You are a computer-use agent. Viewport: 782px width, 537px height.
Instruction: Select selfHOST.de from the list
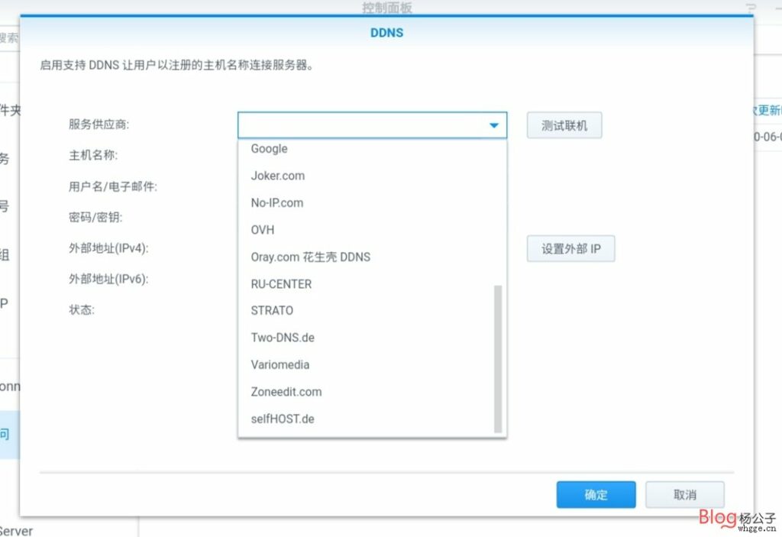pyautogui.click(x=372, y=419)
